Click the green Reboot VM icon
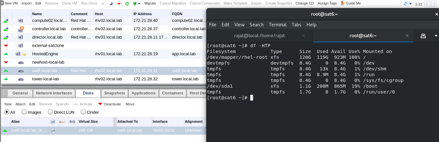439x142 pixels. click(x=127, y=4)
